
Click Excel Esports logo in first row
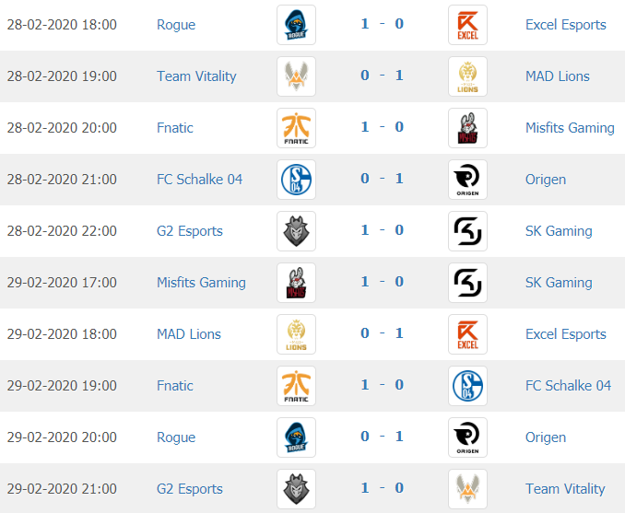467,25
